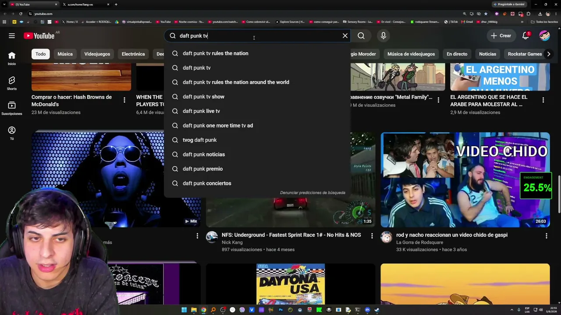The image size is (561, 315).
Task: Open the taskbar clock and date
Action: click(552, 310)
